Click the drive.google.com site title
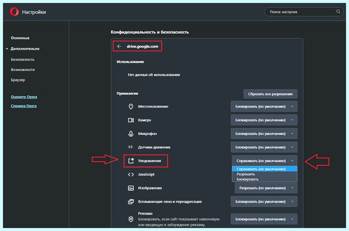The image size is (349, 231). [x=143, y=47]
